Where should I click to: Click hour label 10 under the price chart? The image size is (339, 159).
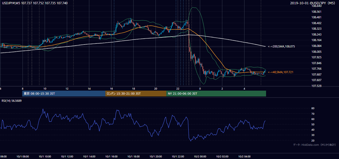45,89
